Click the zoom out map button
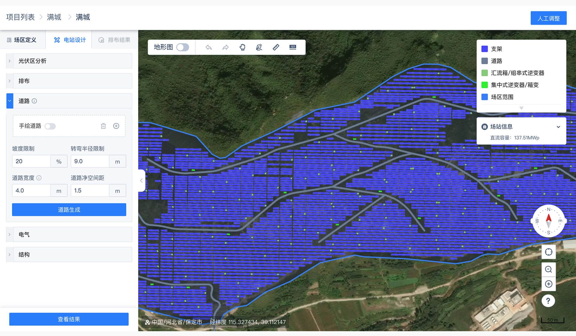The height and width of the screenshot is (336, 576). click(x=548, y=269)
